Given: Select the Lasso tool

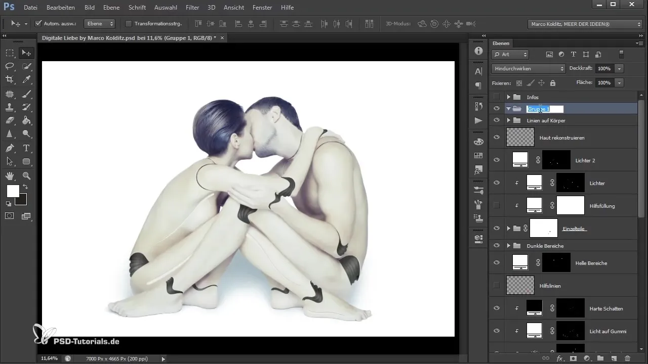Looking at the screenshot, I should pyautogui.click(x=10, y=66).
